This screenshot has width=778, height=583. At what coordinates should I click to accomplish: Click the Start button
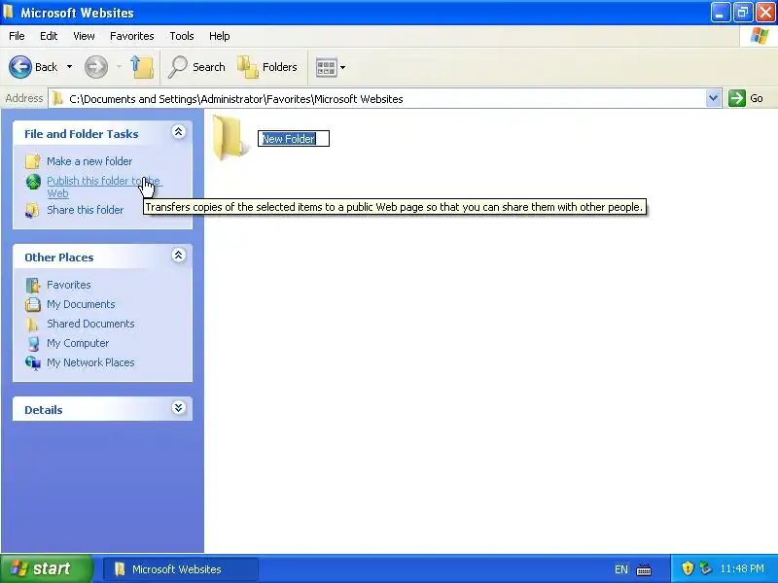(46, 568)
